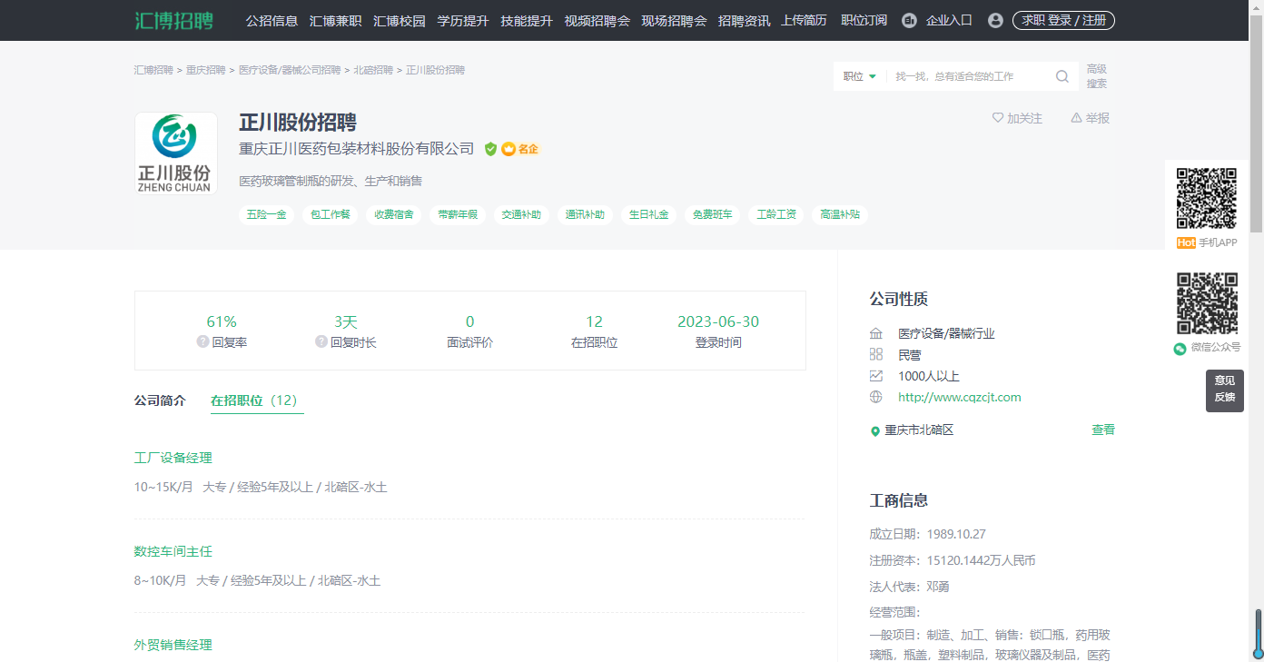Click the 意见反馈 feedback button
The height and width of the screenshot is (662, 1264).
(1225, 390)
